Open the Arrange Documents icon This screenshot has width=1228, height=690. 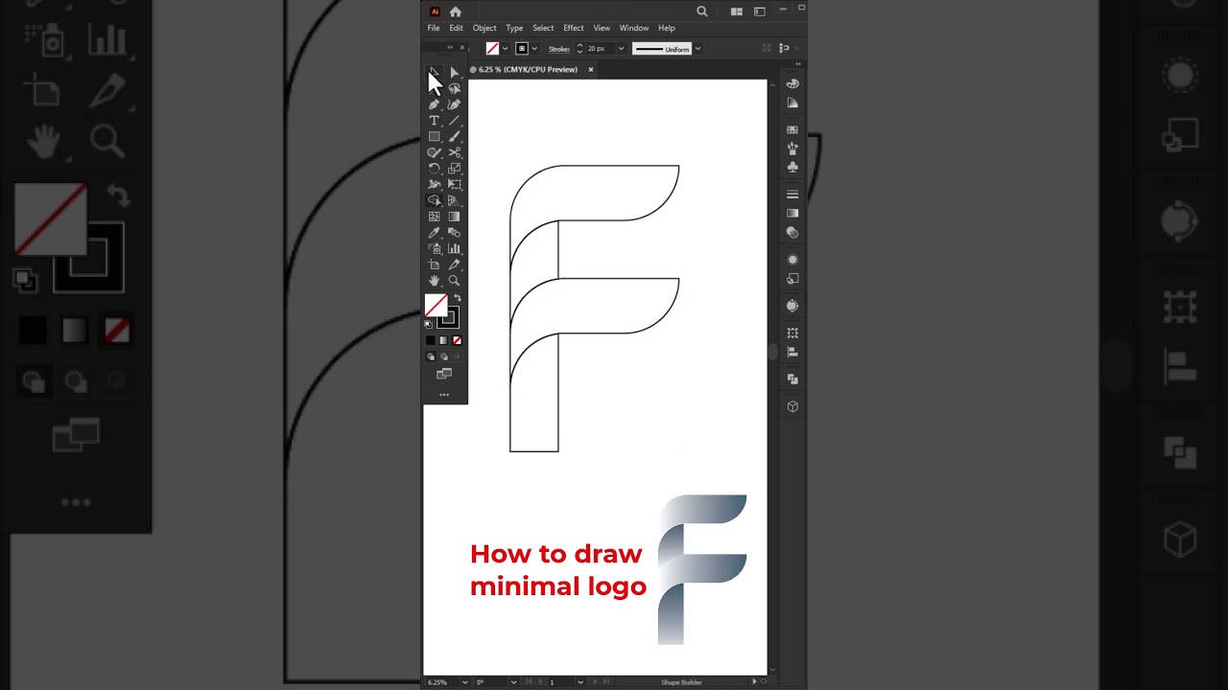click(737, 11)
